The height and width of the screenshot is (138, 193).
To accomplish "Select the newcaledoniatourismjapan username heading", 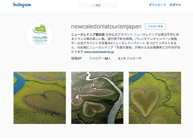I will pos(106,27).
